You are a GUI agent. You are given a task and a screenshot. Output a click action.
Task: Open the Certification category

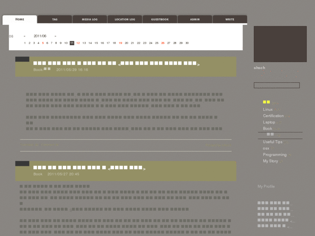273,116
